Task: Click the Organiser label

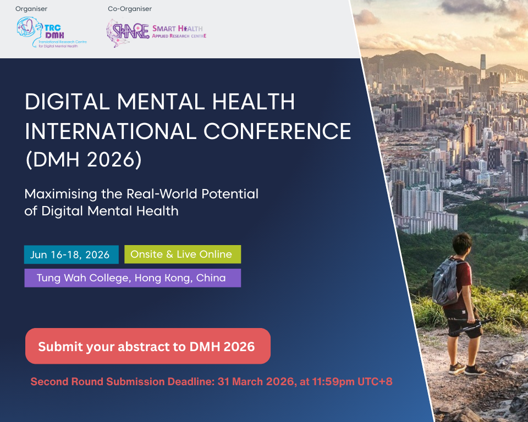Action: [x=31, y=9]
